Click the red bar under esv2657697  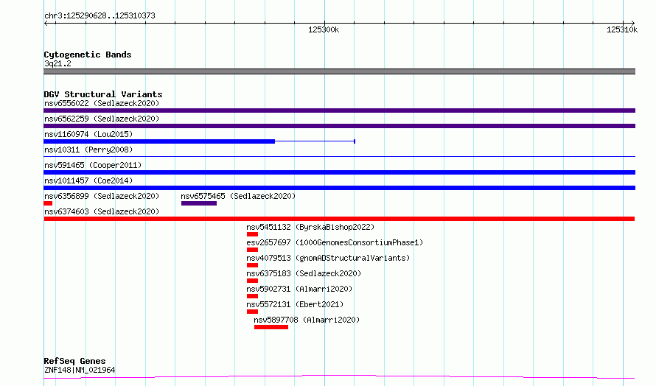pyautogui.click(x=252, y=250)
